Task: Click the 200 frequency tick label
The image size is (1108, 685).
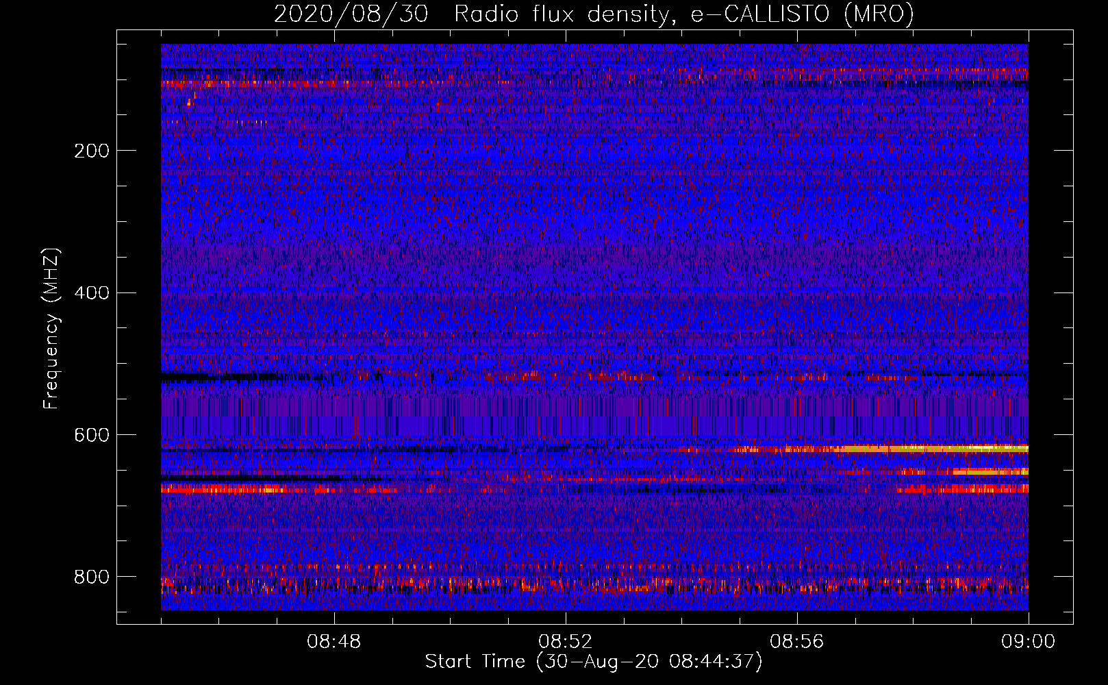Action: pos(91,151)
